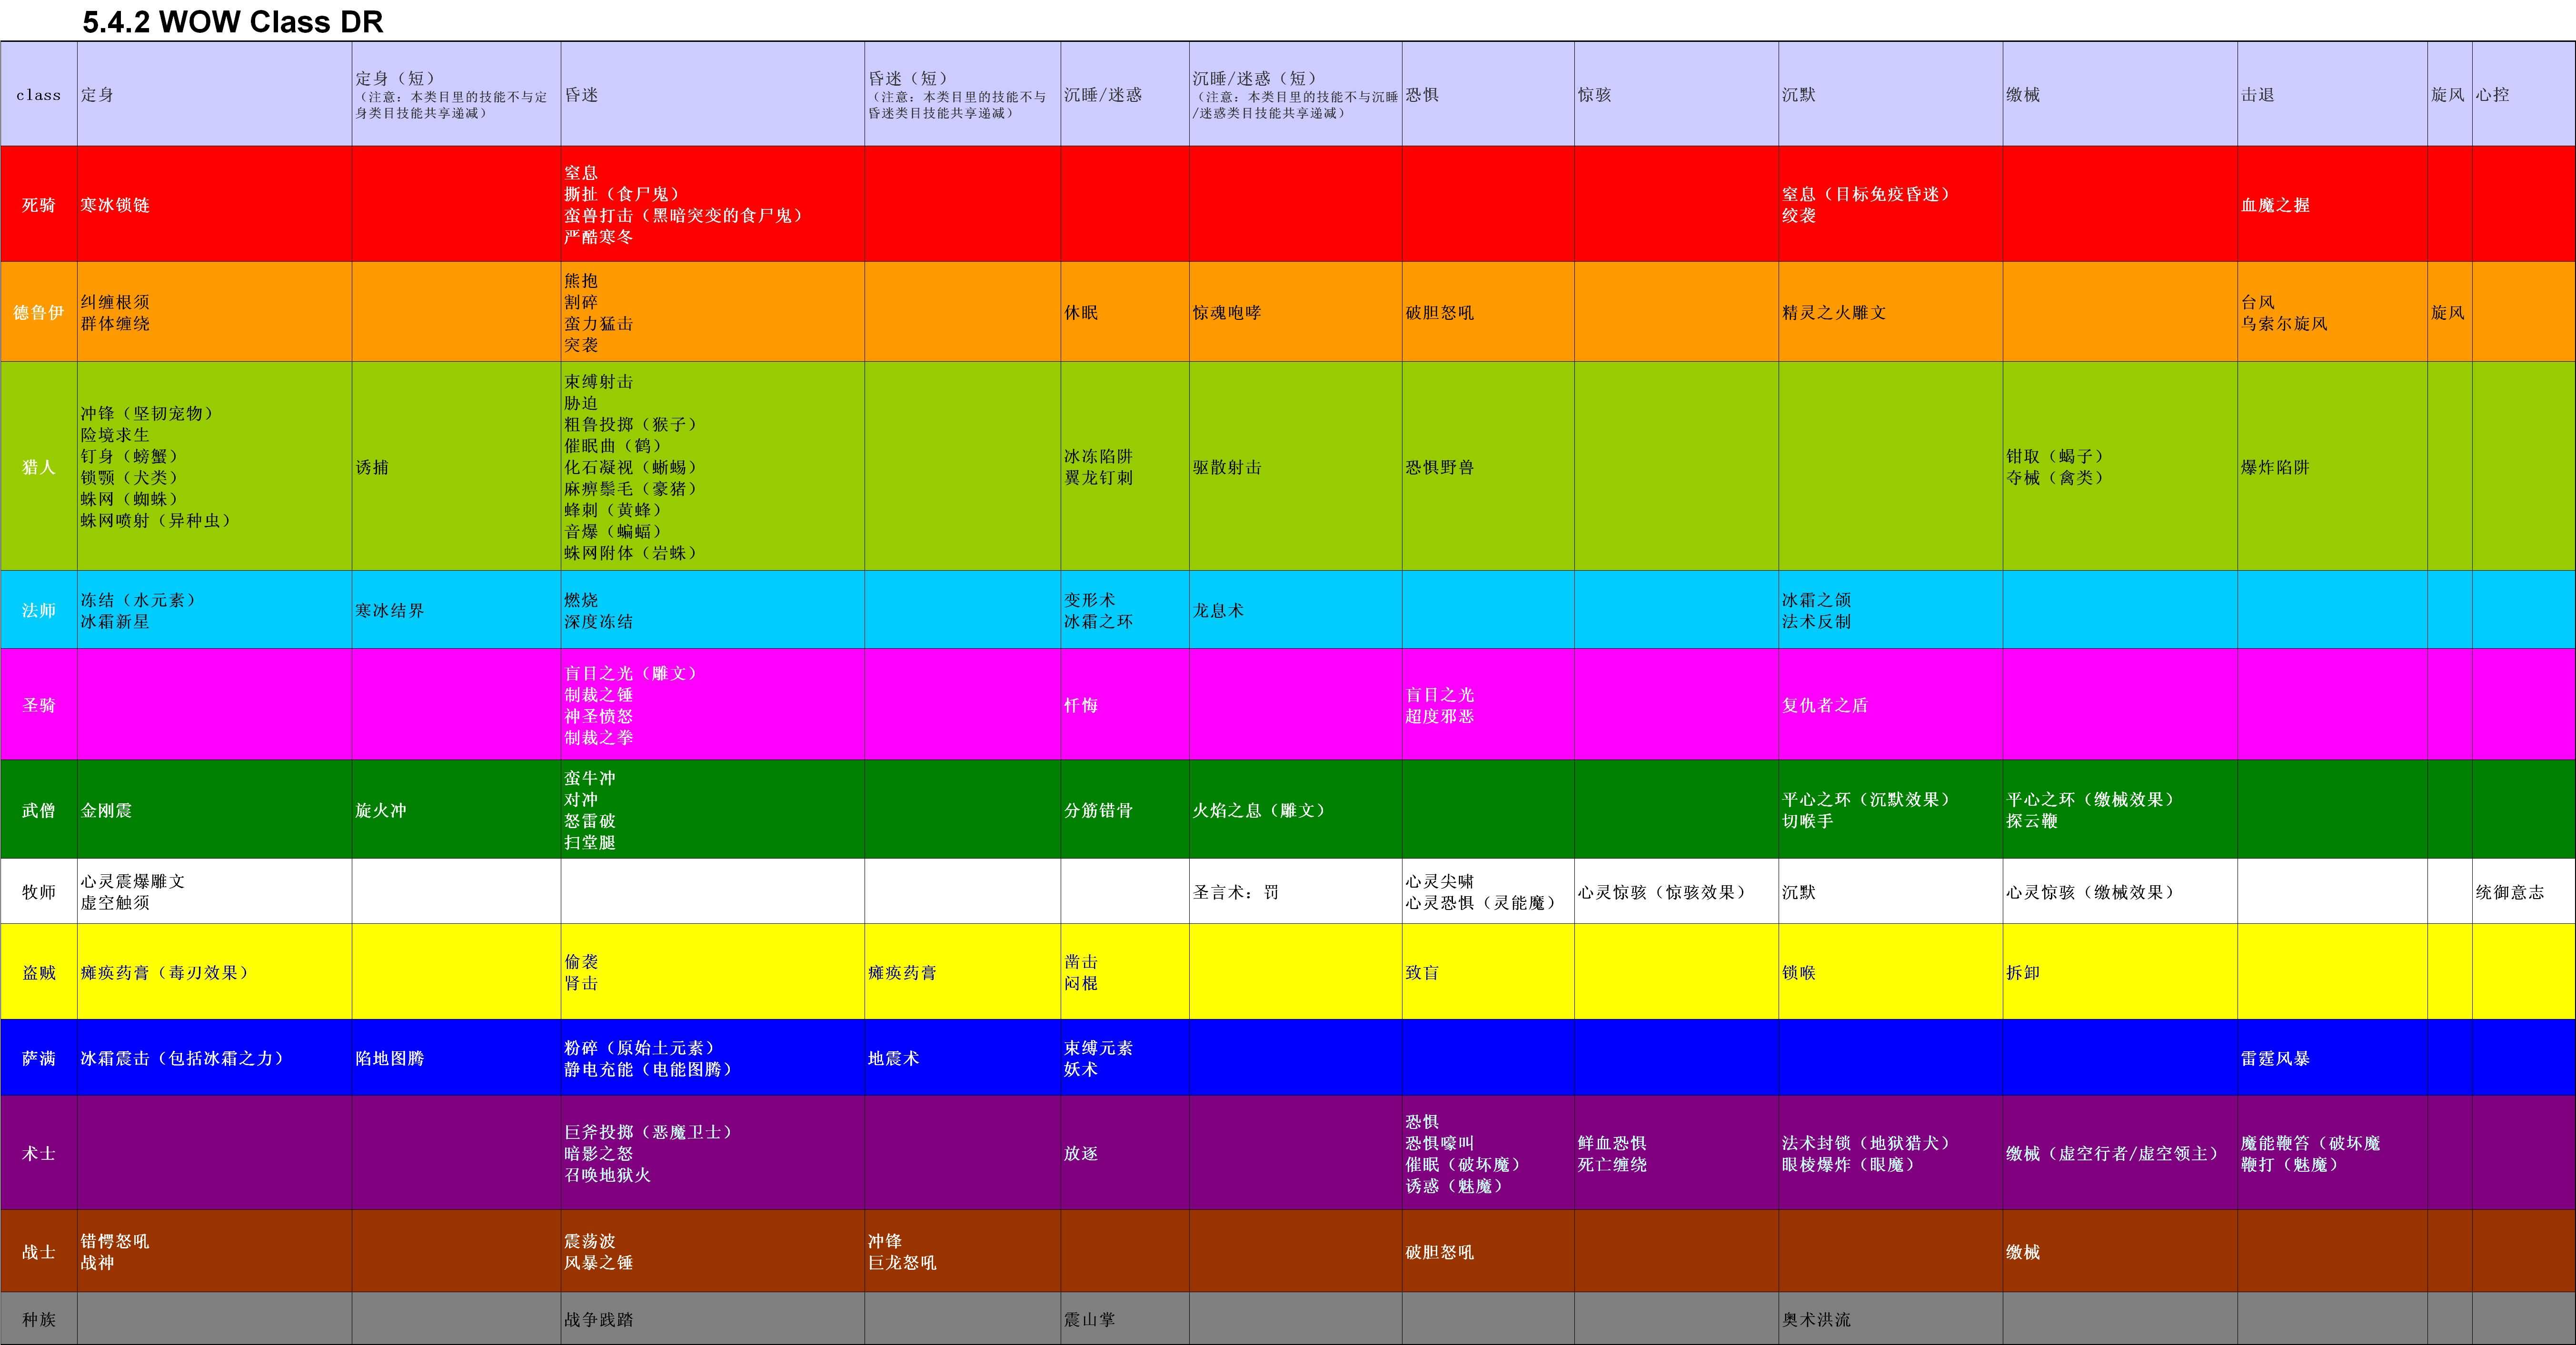Select the "心灵震爆雕文" text

[133, 881]
